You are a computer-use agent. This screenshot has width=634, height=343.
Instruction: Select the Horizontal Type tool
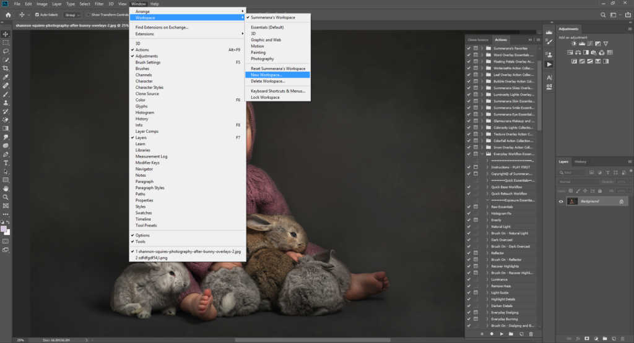click(x=6, y=163)
